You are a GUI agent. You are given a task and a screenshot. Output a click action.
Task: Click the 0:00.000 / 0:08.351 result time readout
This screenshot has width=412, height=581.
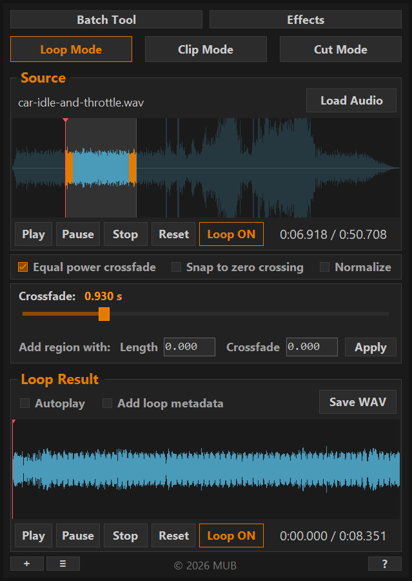pos(333,536)
